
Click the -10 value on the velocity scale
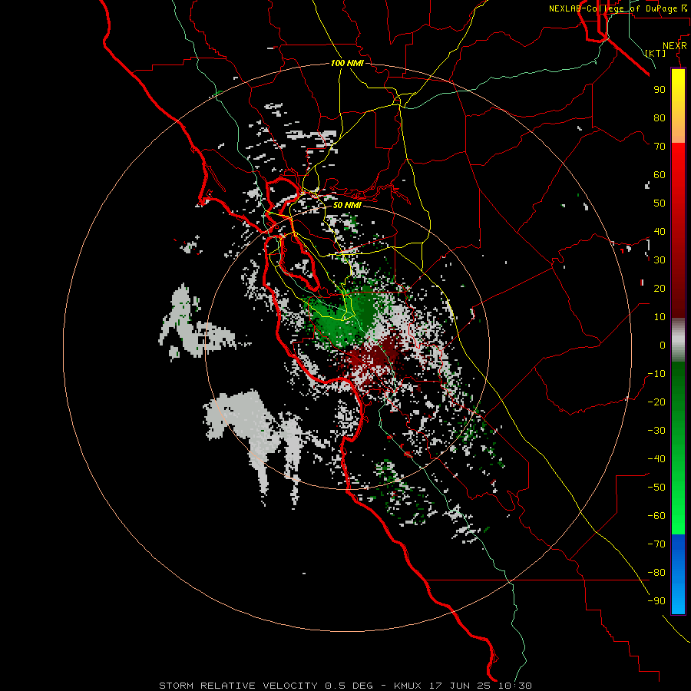point(656,374)
